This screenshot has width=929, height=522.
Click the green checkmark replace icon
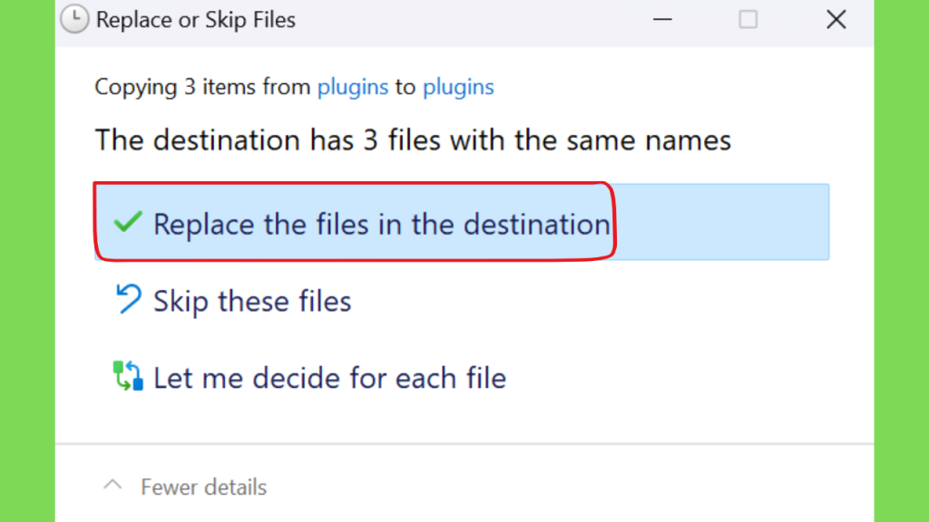tap(127, 223)
